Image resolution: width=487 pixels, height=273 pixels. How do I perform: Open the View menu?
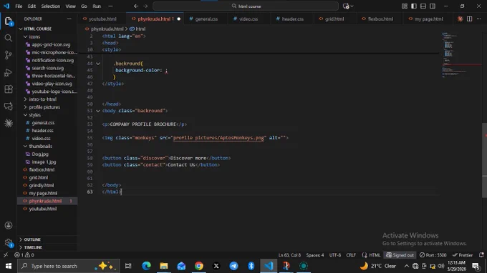[70, 6]
